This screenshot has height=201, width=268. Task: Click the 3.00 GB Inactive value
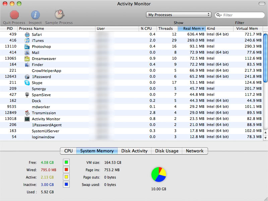47,185
